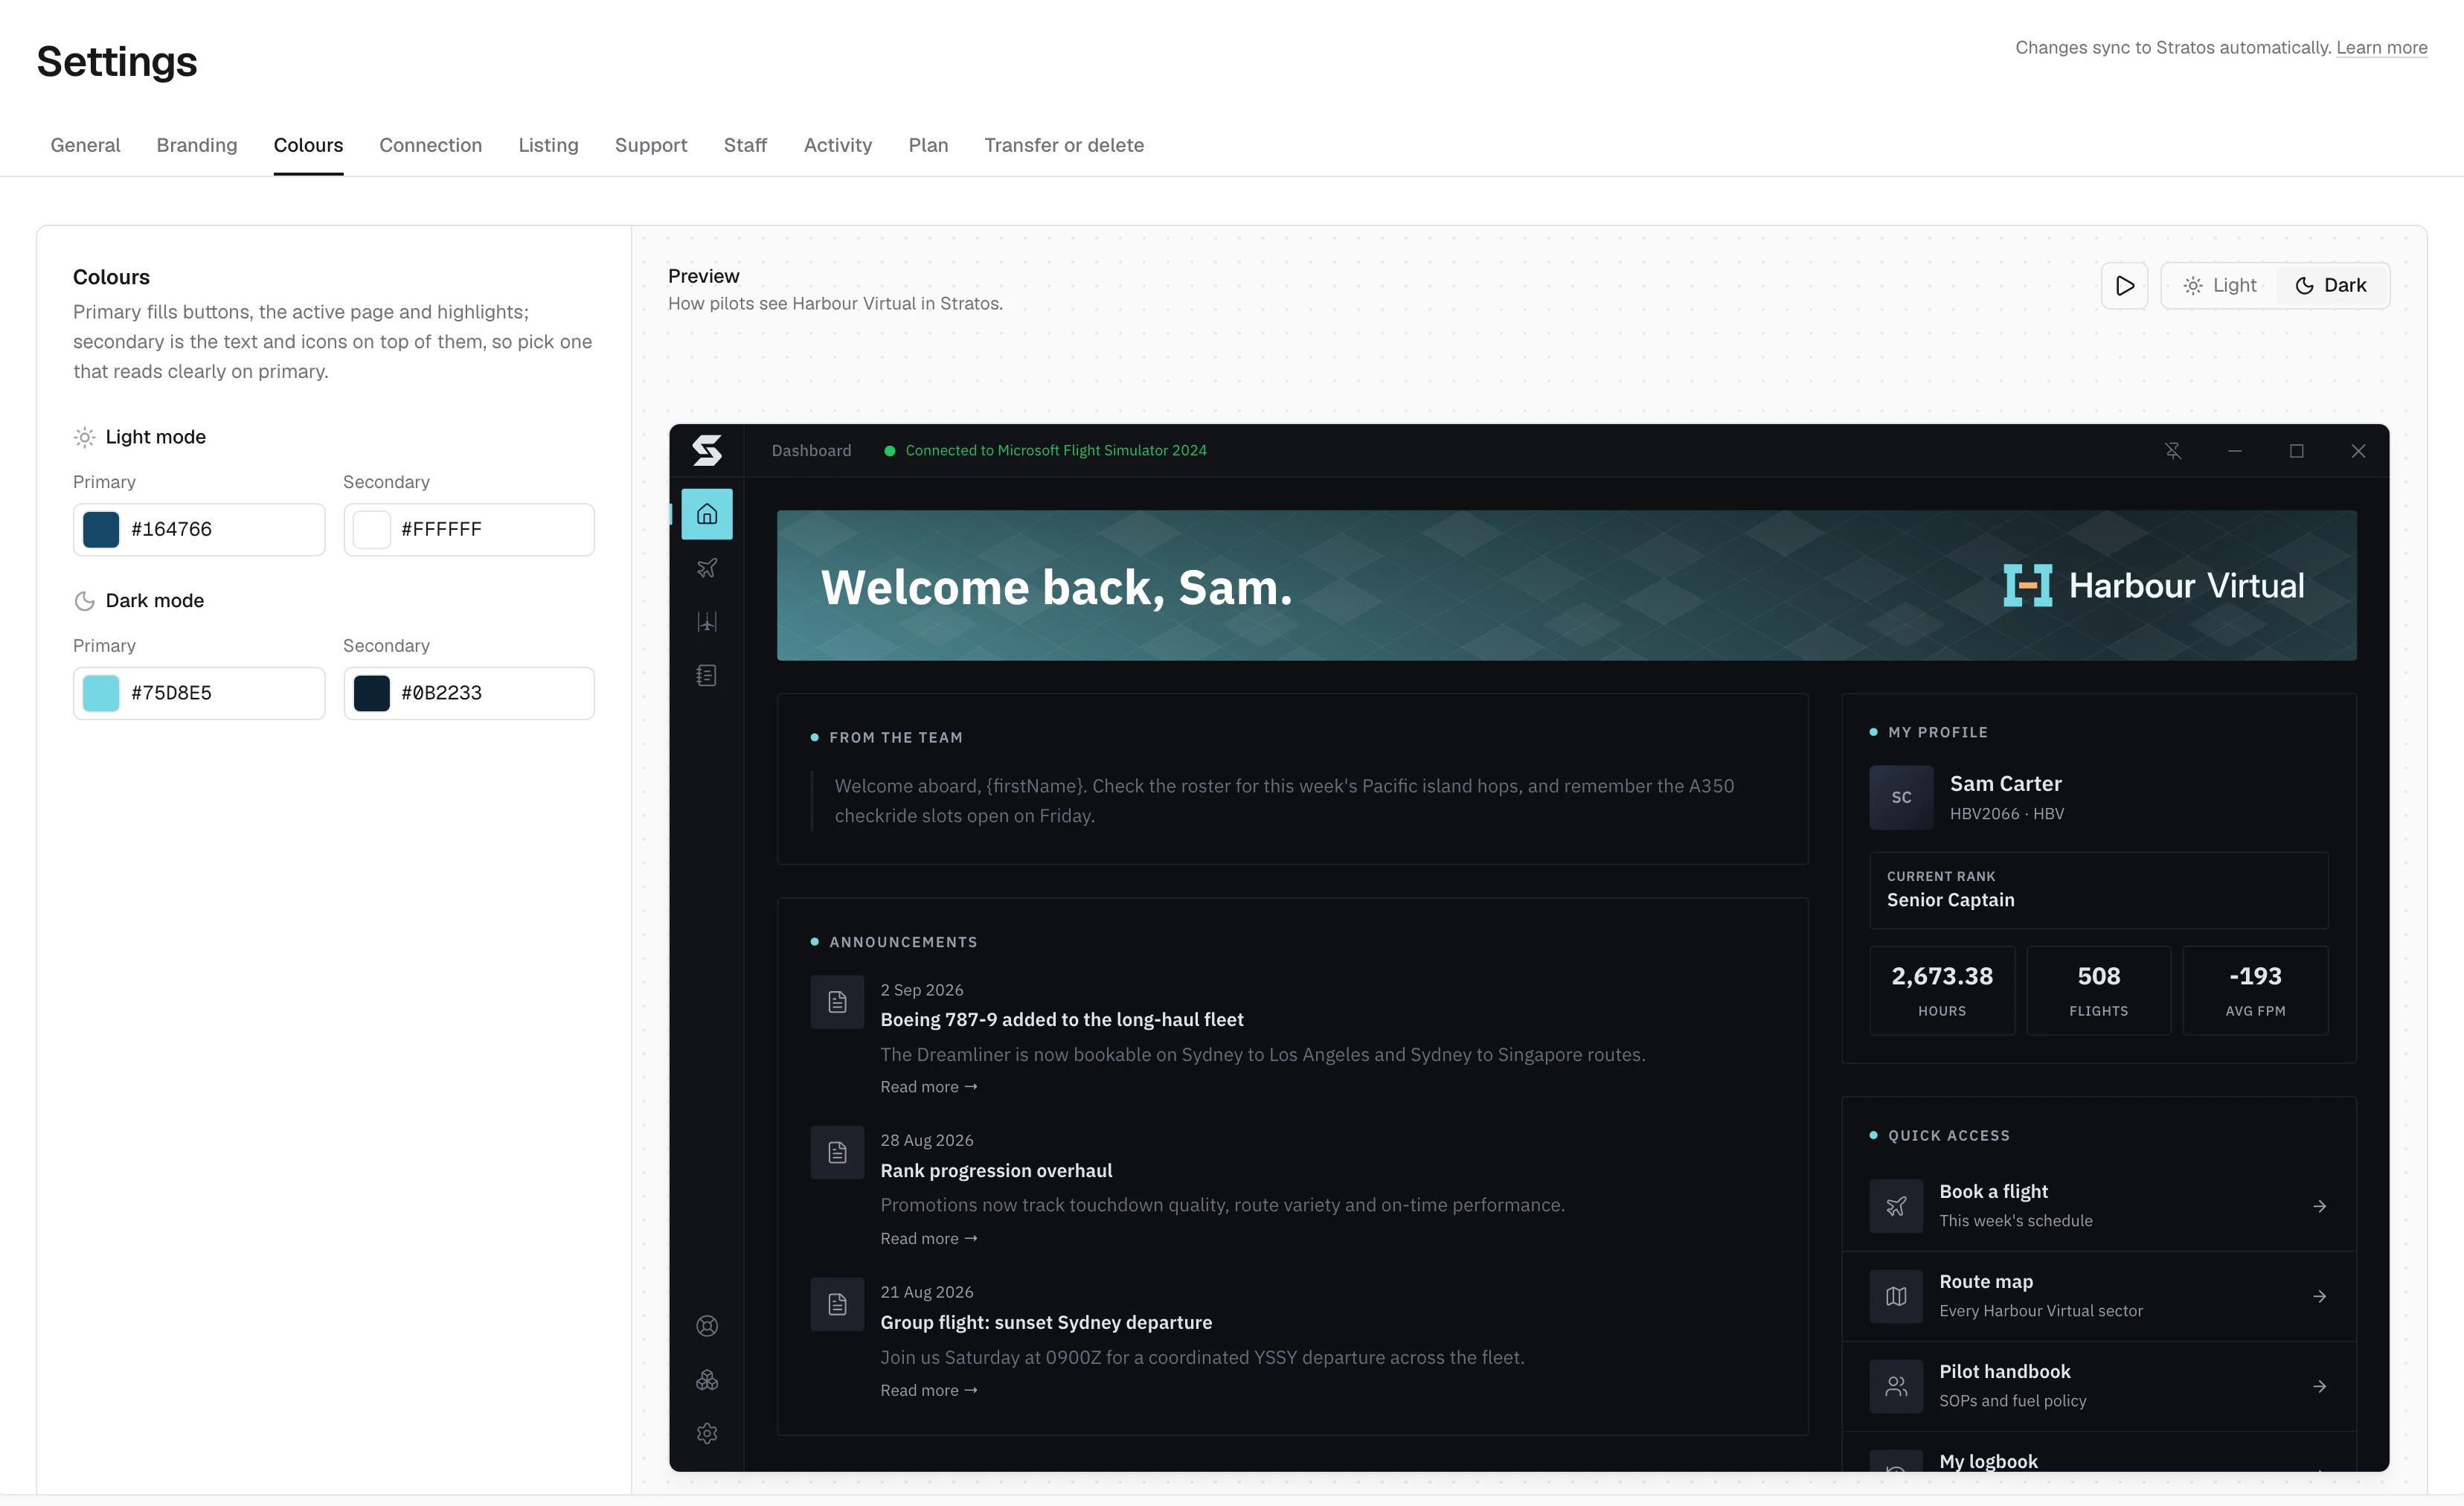Viewport: 2464px width, 1506px height.
Task: Click the Senior Captain current rank card
Action: pyautogui.click(x=2099, y=890)
